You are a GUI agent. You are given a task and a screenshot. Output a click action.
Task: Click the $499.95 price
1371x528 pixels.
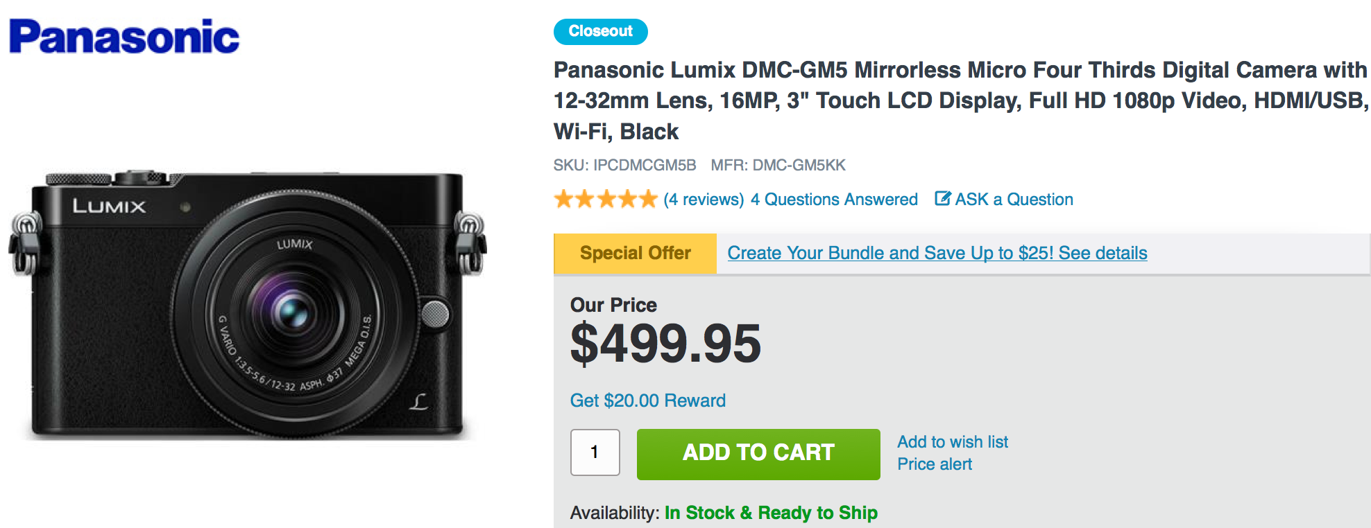(x=665, y=344)
